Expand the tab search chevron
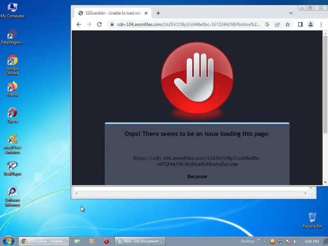This screenshot has height=246, width=328. [x=291, y=13]
